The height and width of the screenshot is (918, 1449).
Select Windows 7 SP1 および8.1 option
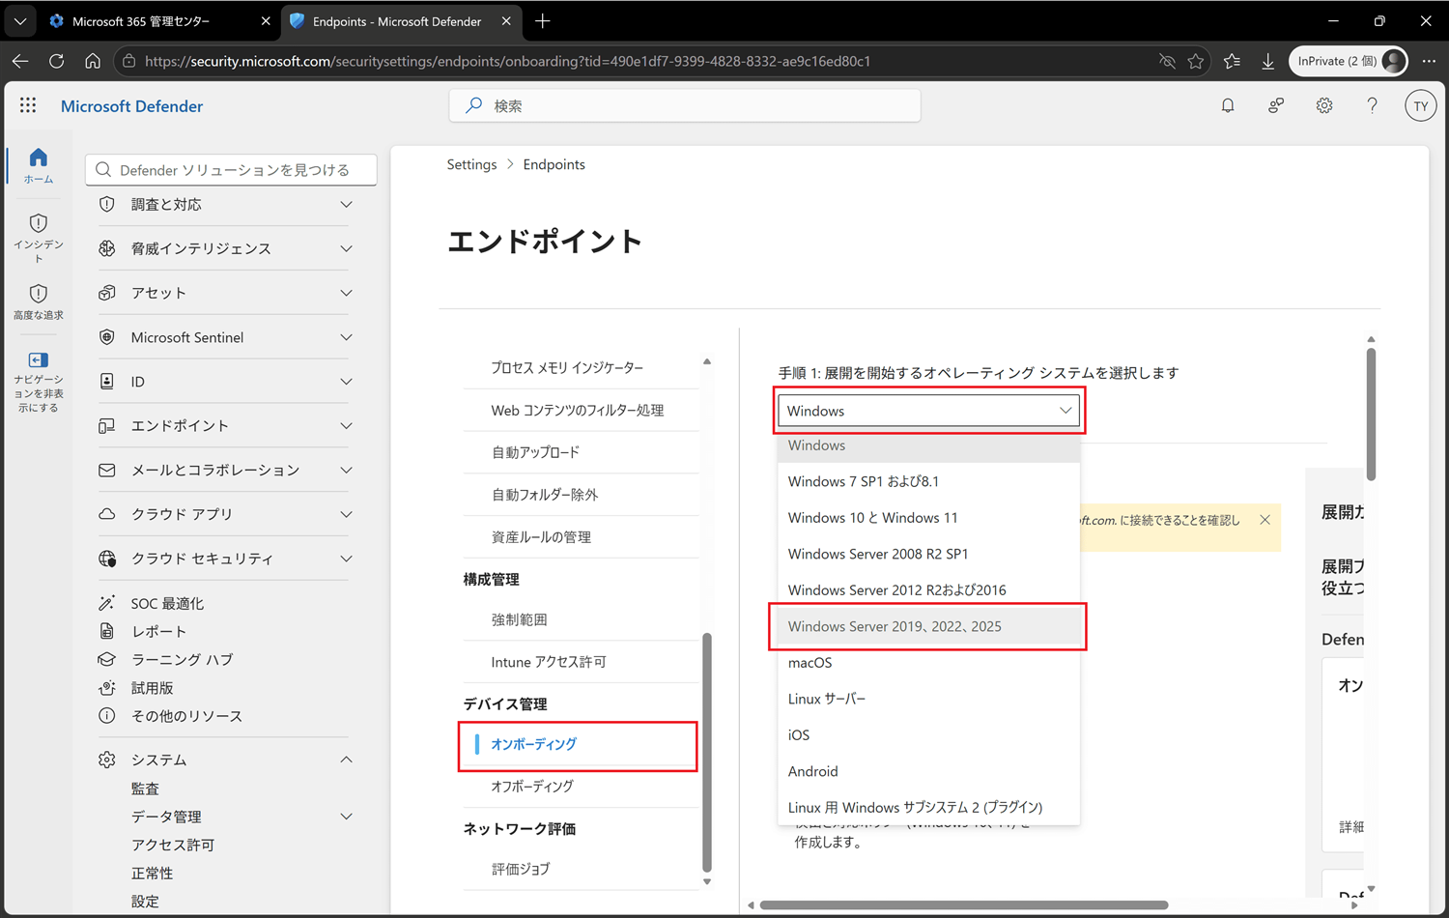pos(928,481)
